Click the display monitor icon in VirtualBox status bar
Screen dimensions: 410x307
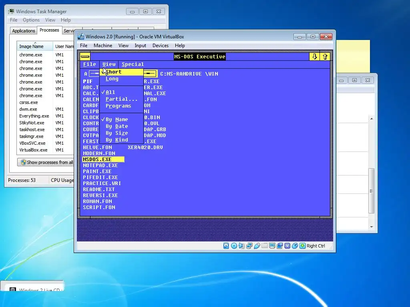click(x=272, y=246)
